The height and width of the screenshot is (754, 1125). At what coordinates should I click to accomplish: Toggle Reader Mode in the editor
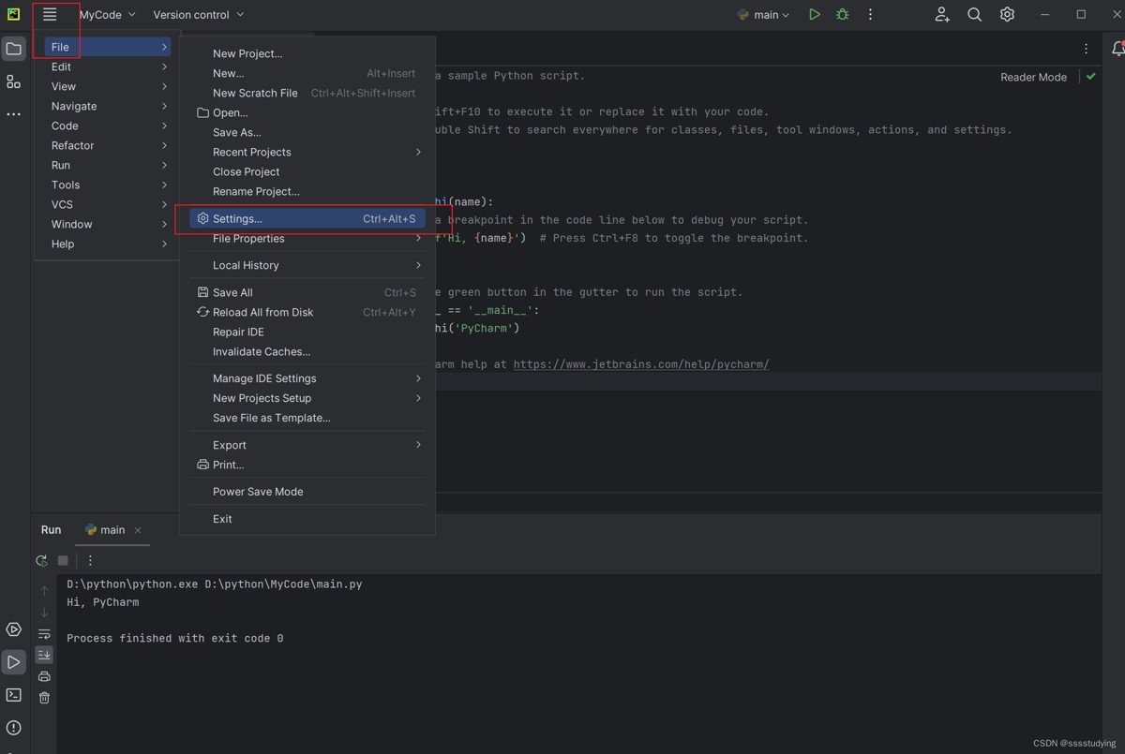[1033, 77]
